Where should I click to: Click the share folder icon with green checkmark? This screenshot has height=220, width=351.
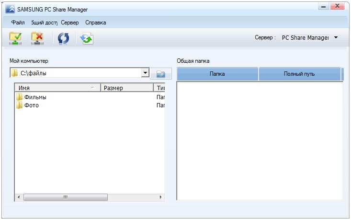pyautogui.click(x=15, y=38)
